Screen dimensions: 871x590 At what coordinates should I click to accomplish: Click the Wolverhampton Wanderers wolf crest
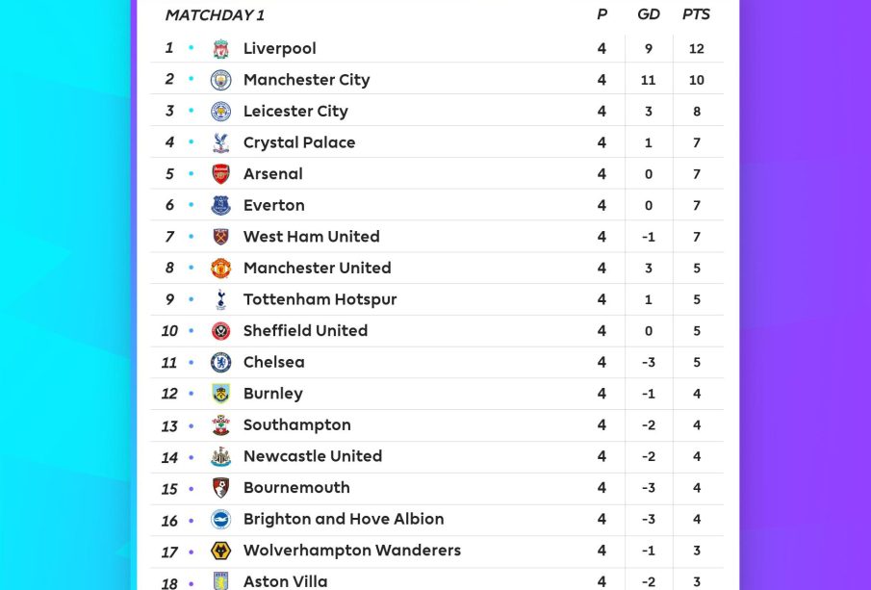pos(221,551)
